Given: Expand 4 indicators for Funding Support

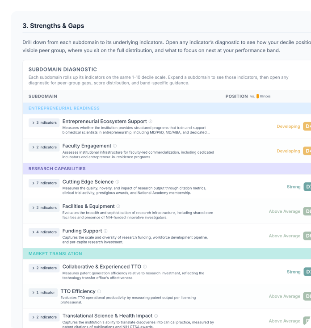Looking at the screenshot, I should pos(44,232).
